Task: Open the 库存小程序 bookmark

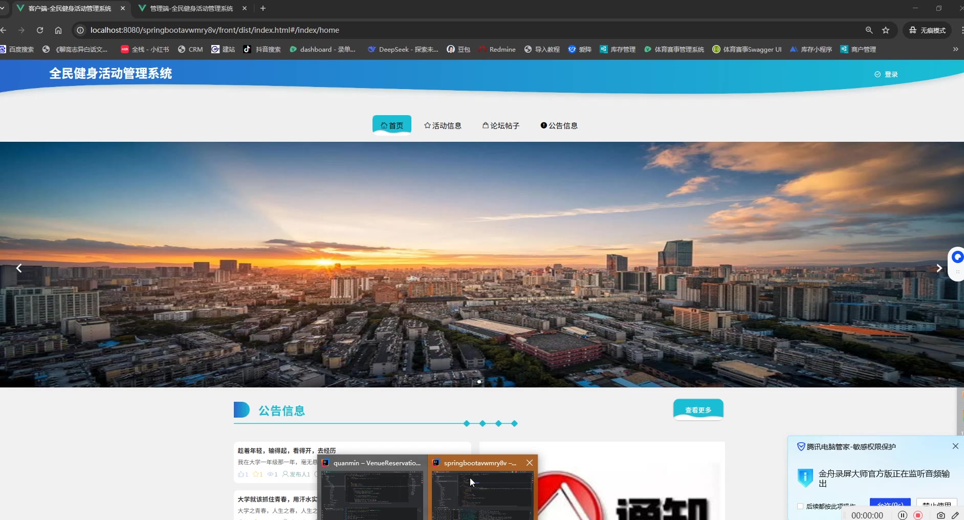Action: pos(811,49)
